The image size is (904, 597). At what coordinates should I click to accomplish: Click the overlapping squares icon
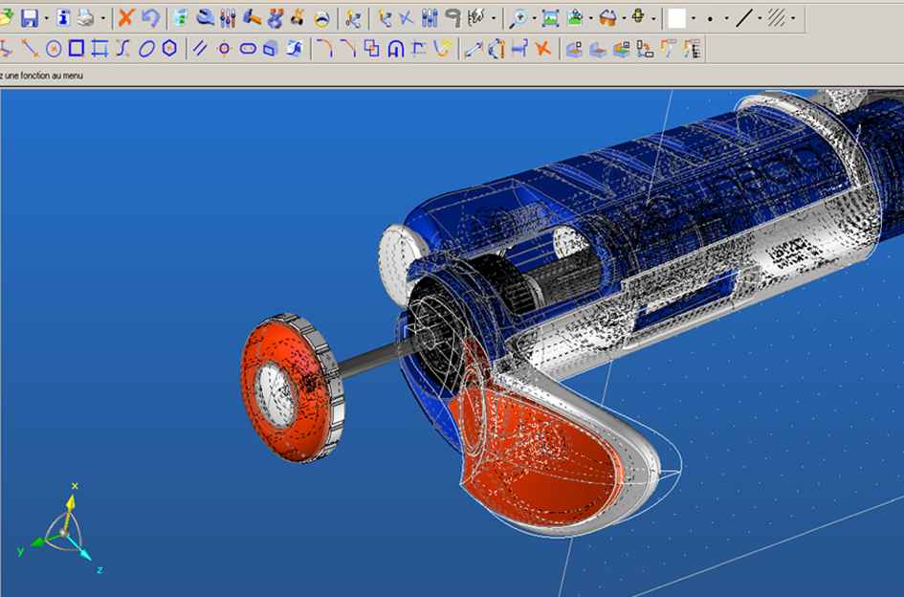372,49
